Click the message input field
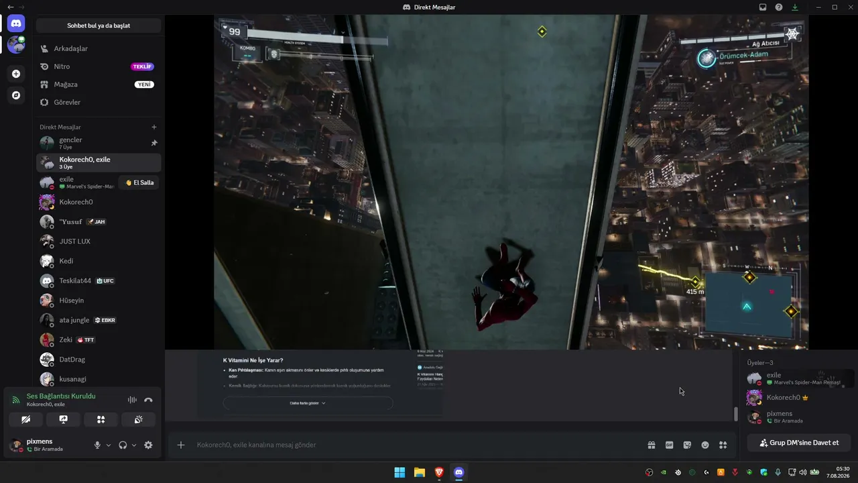 click(416, 445)
